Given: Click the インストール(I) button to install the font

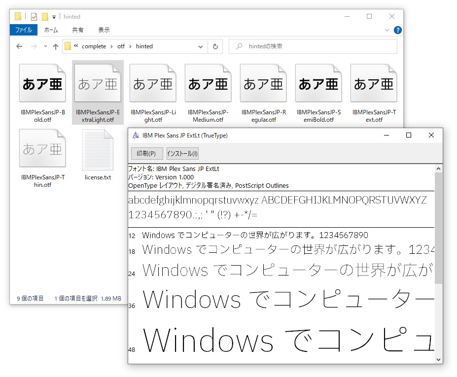Looking at the screenshot, I should click(182, 153).
